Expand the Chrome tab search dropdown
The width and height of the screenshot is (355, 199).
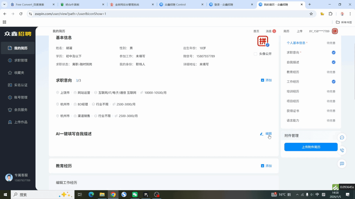click(x=4, y=4)
